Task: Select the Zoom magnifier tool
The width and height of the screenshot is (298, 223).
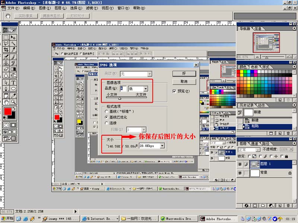Action: point(13,102)
